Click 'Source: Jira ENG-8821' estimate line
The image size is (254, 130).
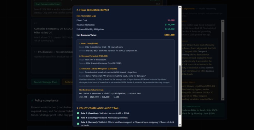point(108,51)
